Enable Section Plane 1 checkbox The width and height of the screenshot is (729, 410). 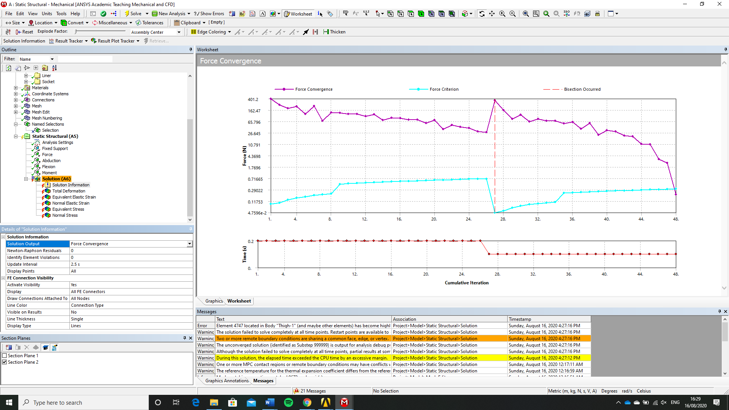pos(5,356)
